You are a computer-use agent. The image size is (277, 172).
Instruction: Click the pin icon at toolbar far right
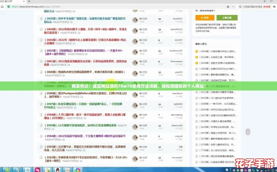(274, 7)
